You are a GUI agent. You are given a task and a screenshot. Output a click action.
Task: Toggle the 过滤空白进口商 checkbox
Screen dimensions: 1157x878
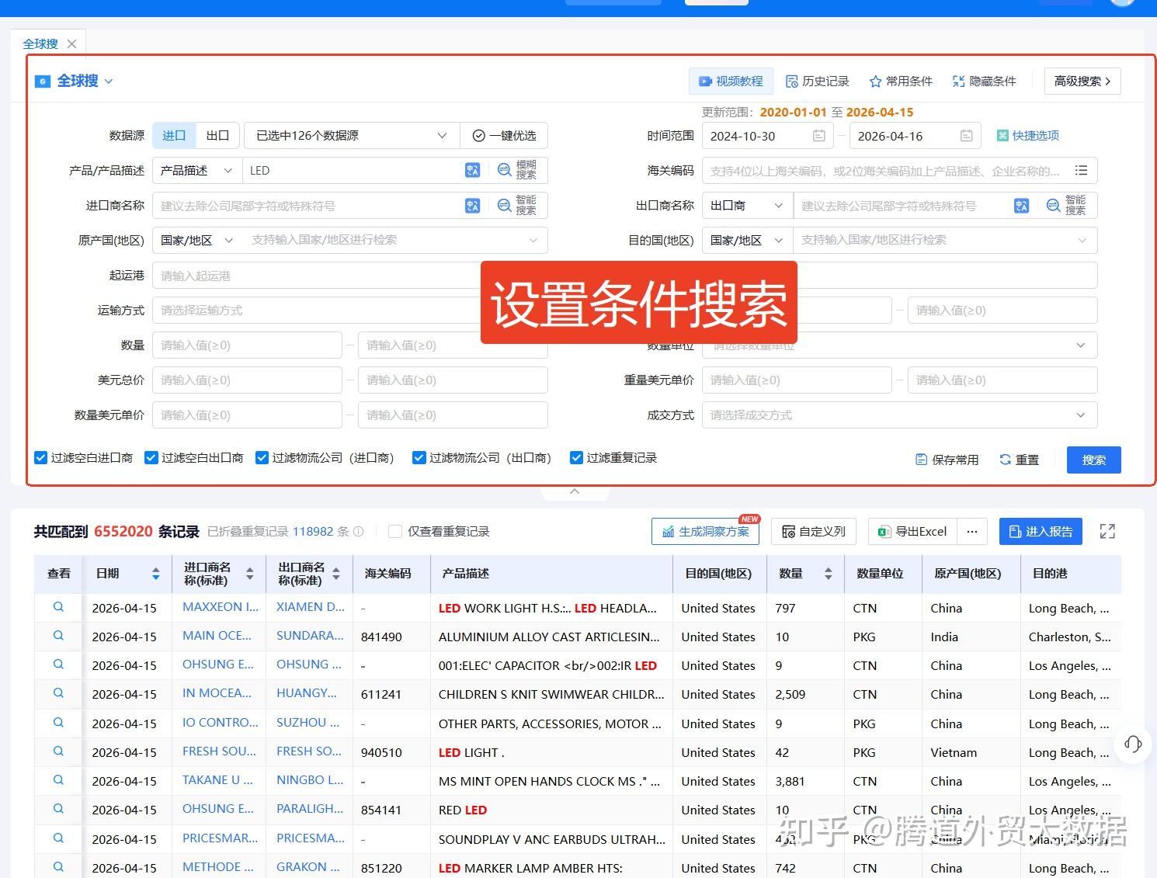40,458
